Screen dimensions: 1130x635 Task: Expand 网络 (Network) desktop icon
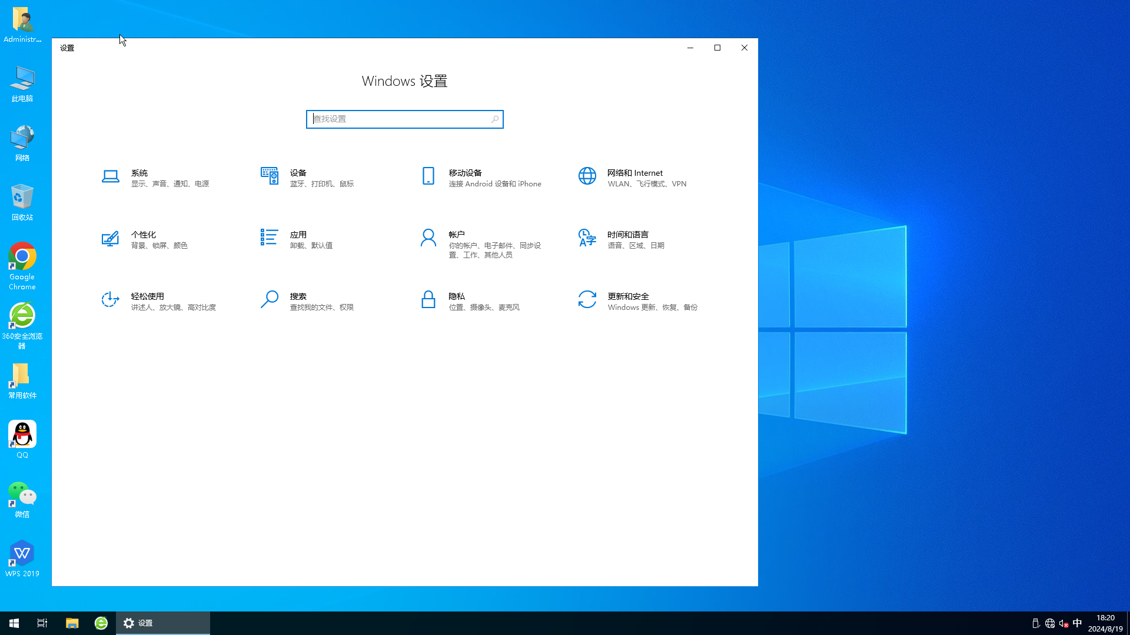[x=22, y=143]
